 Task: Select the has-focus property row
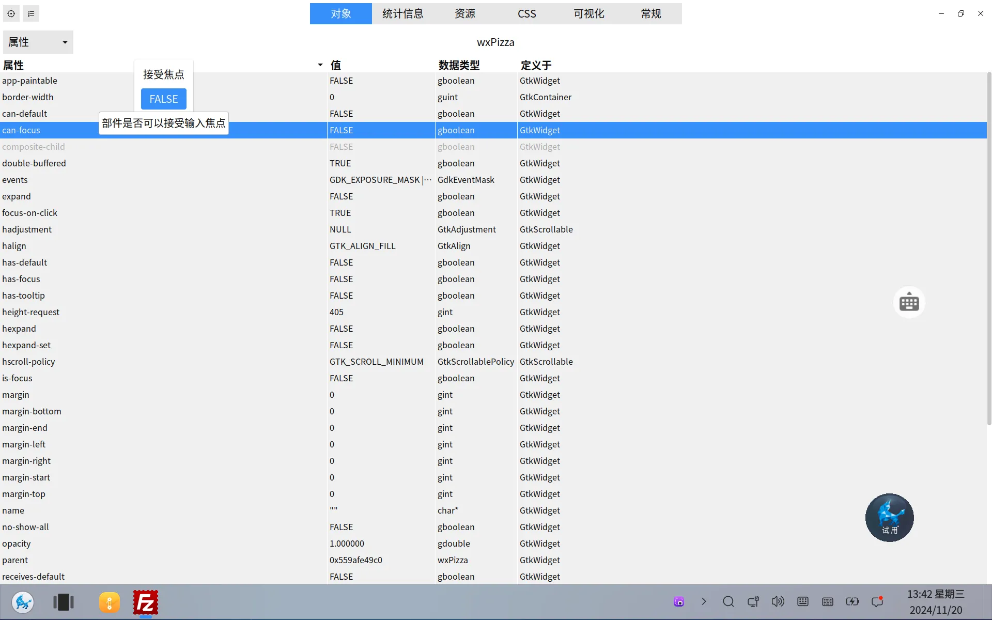click(x=493, y=279)
